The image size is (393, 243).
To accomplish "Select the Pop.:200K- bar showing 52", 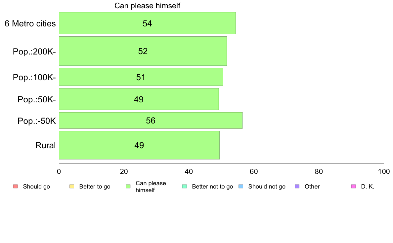I will [143, 51].
